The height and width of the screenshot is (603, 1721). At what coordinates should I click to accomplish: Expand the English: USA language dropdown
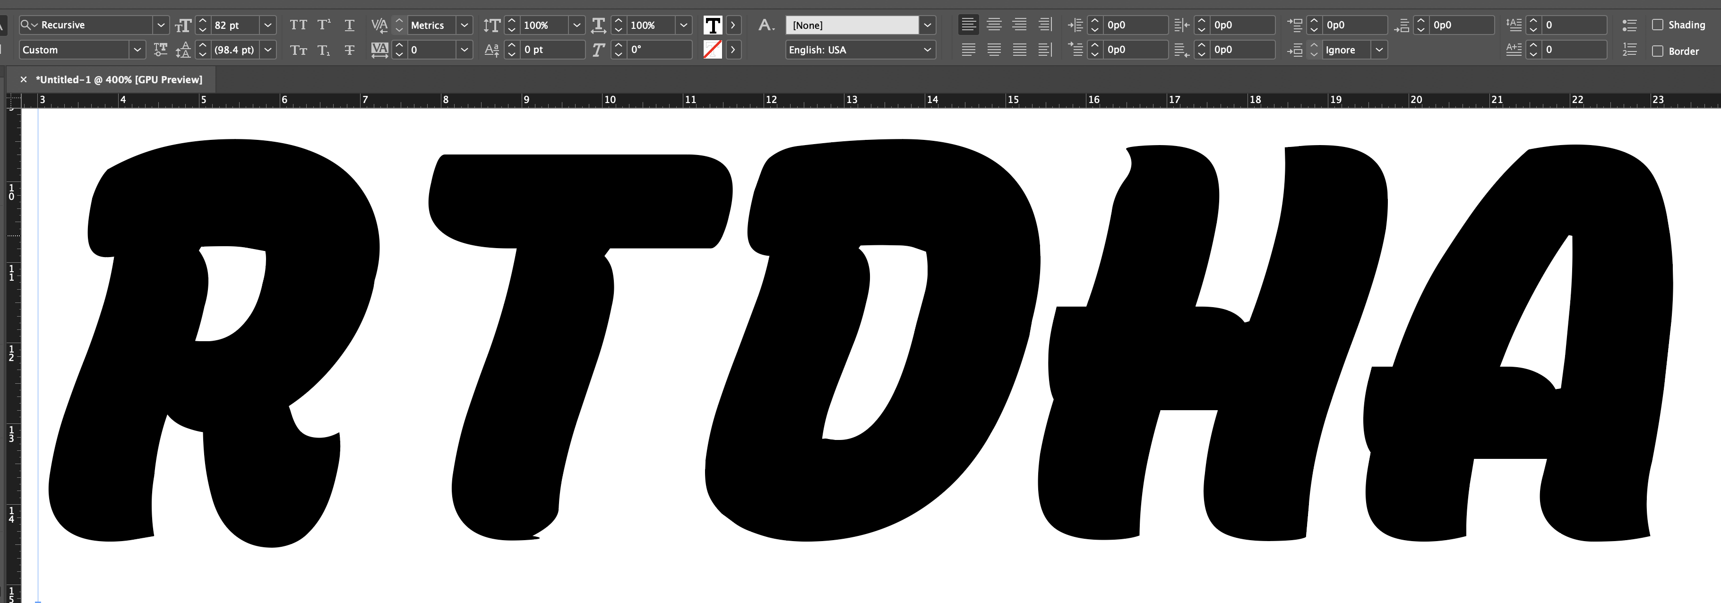point(927,50)
